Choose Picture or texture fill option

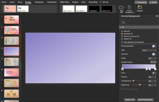pyautogui.click(x=122, y=36)
